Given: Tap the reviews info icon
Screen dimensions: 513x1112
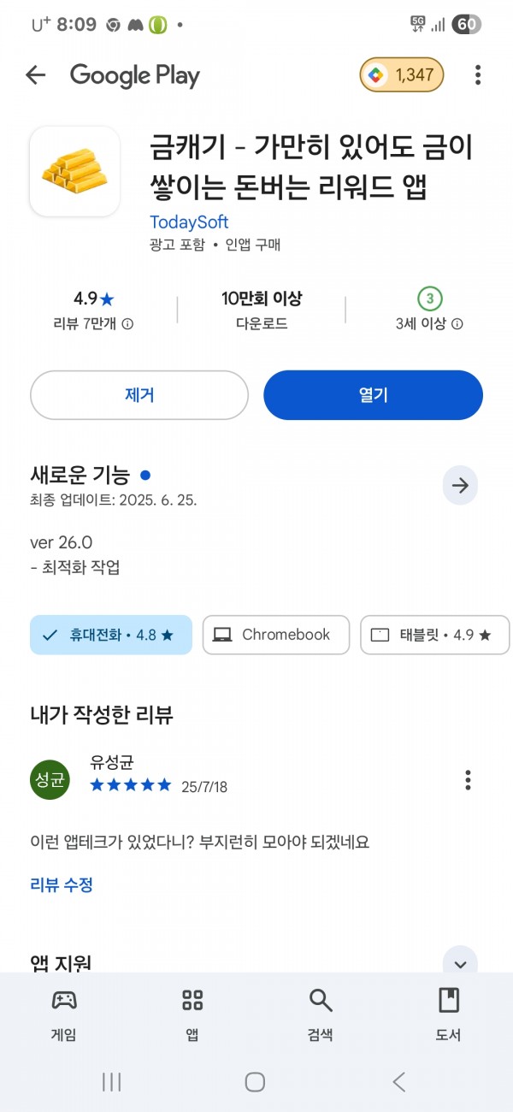Looking at the screenshot, I should 127,324.
